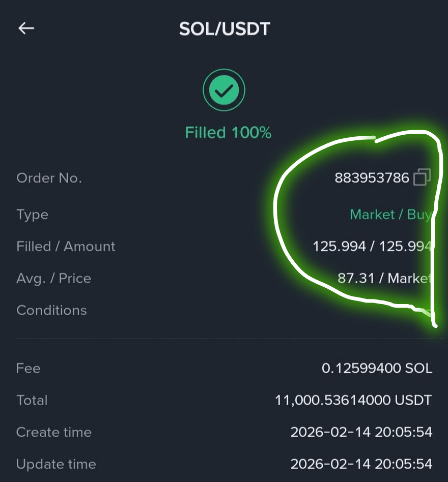Tap the Type label

click(32, 215)
